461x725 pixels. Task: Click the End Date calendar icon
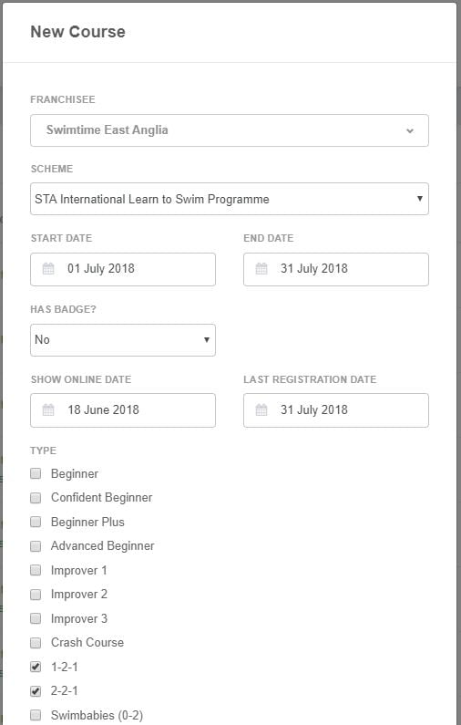(261, 269)
